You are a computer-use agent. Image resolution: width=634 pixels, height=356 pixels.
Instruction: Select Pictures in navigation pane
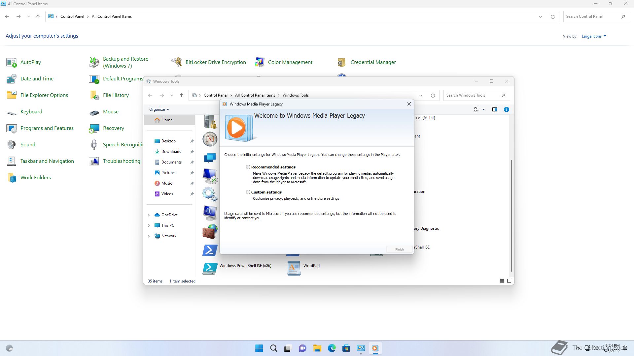tap(169, 173)
